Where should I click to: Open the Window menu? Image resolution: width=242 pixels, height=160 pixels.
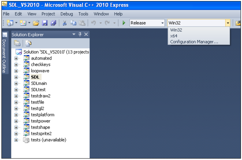101,14
